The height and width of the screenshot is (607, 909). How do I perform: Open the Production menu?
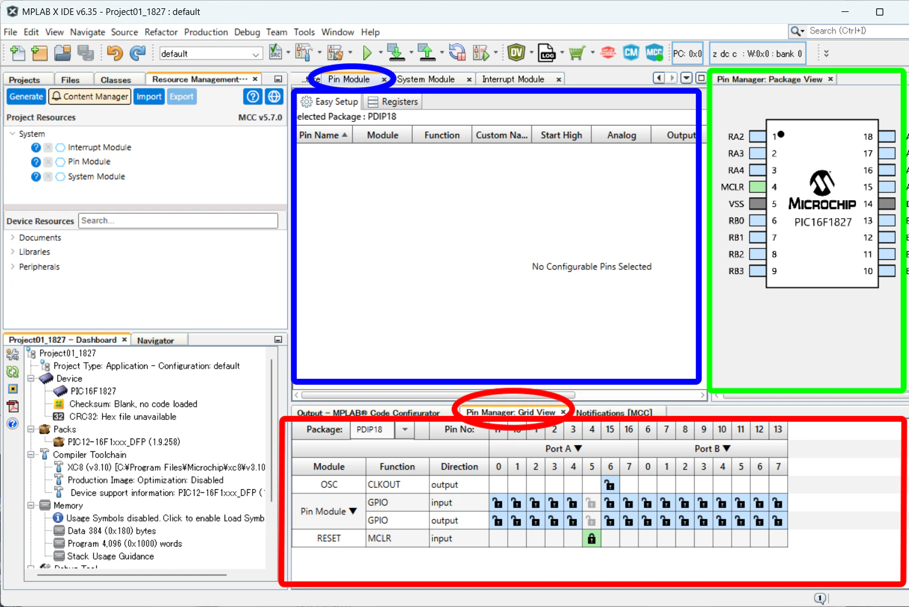pos(206,32)
